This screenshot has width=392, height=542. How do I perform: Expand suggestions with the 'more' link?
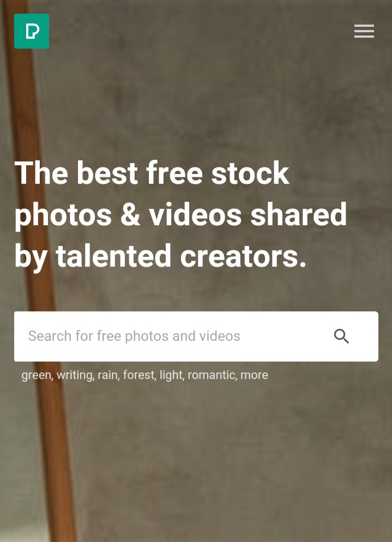pyautogui.click(x=254, y=375)
